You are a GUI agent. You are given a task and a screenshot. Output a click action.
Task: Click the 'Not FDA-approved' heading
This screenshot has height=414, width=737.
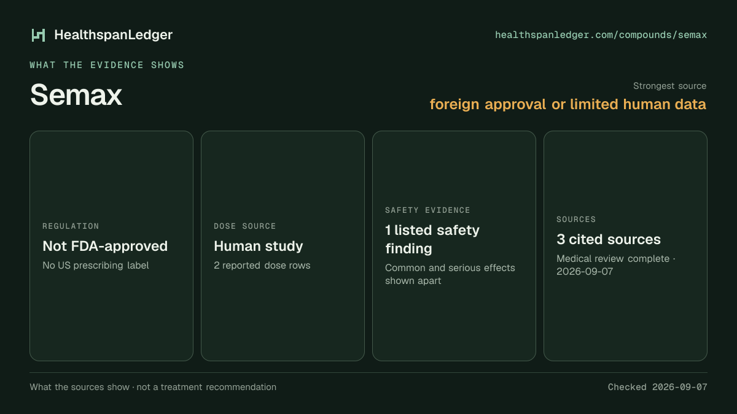pyautogui.click(x=105, y=246)
